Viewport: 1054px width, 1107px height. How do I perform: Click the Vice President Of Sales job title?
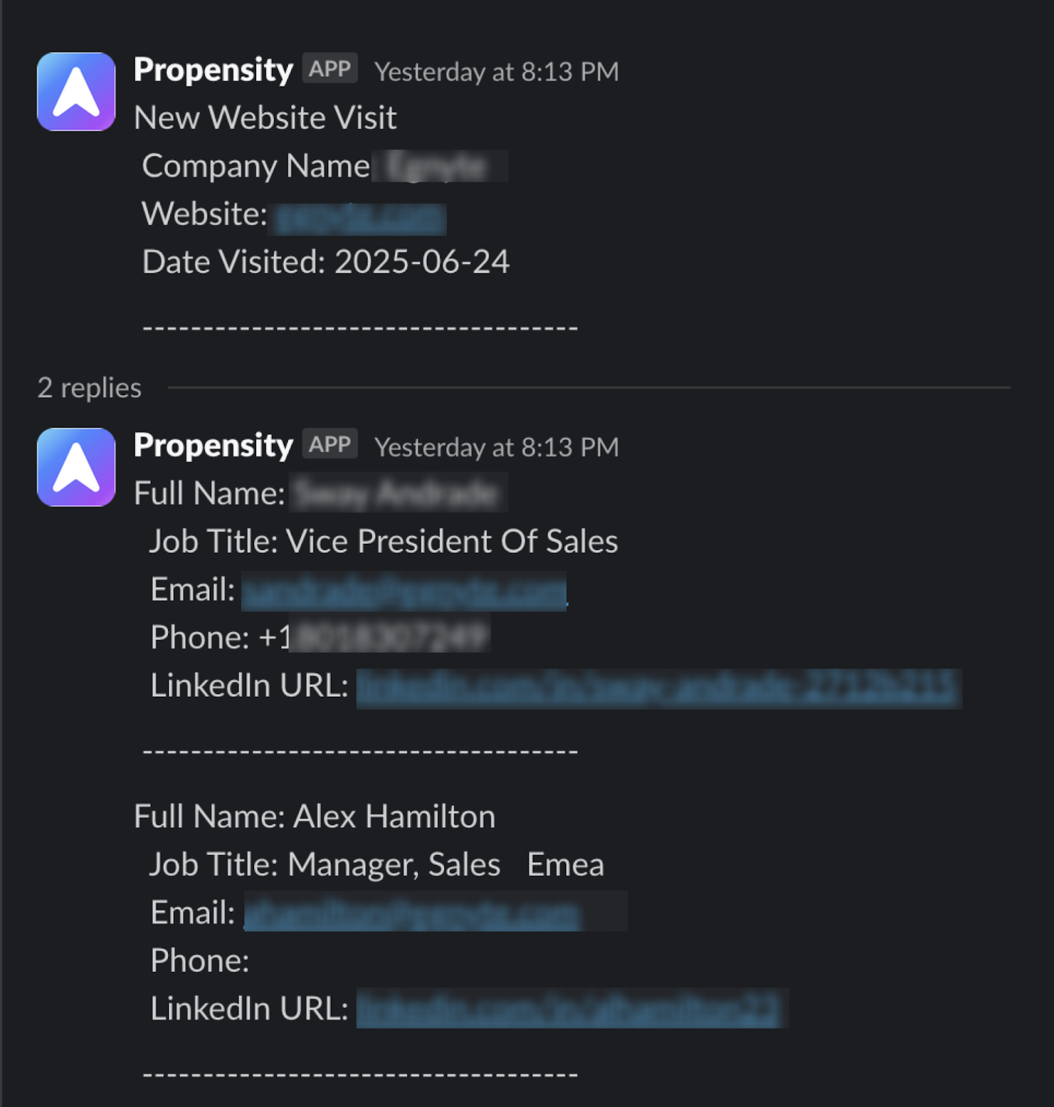(x=452, y=542)
